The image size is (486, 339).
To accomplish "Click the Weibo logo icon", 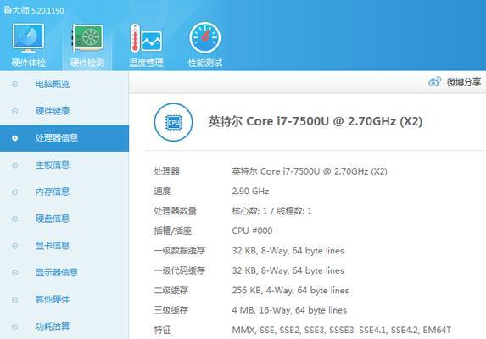I will coord(435,81).
